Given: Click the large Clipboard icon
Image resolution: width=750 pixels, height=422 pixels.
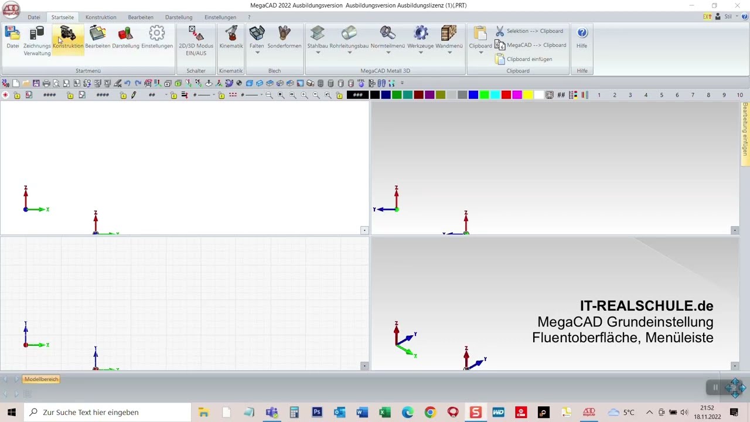Looking at the screenshot, I should pyautogui.click(x=480, y=33).
